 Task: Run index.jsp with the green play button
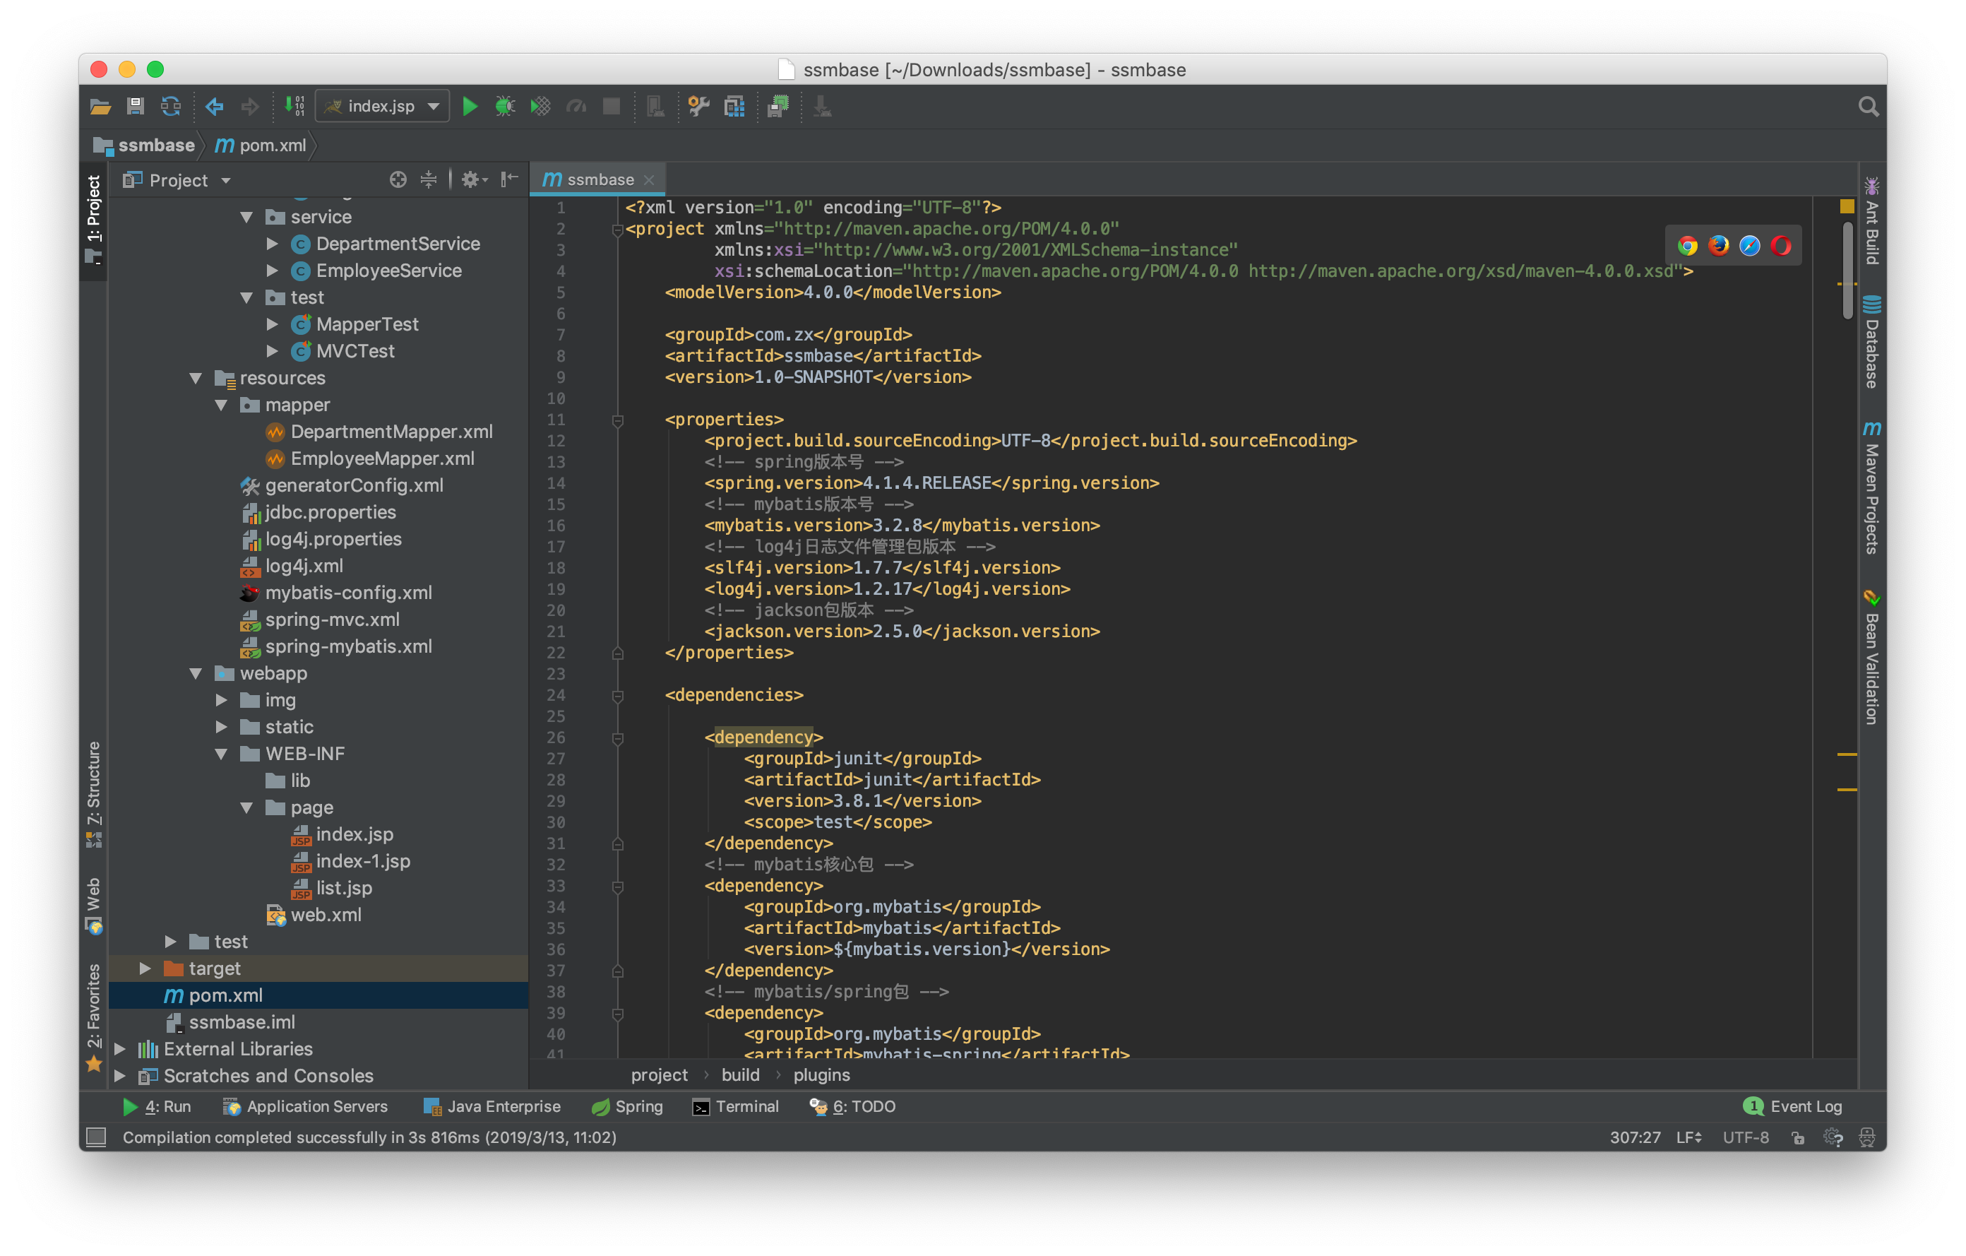[470, 106]
